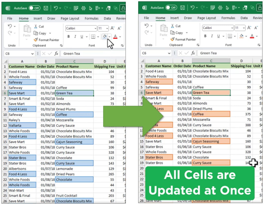The width and height of the screenshot is (264, 204).
Task: Click Insert Function fx in right formula bar
Action: (193, 53)
